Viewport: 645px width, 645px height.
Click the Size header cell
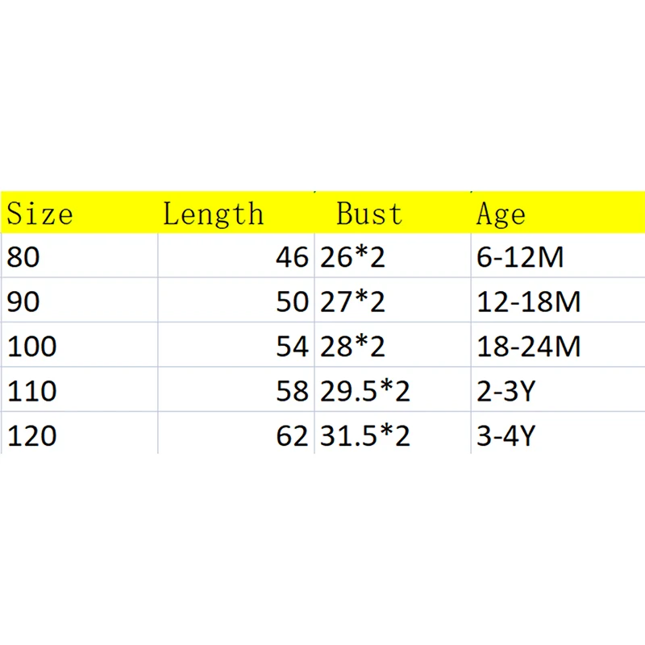tap(40, 214)
